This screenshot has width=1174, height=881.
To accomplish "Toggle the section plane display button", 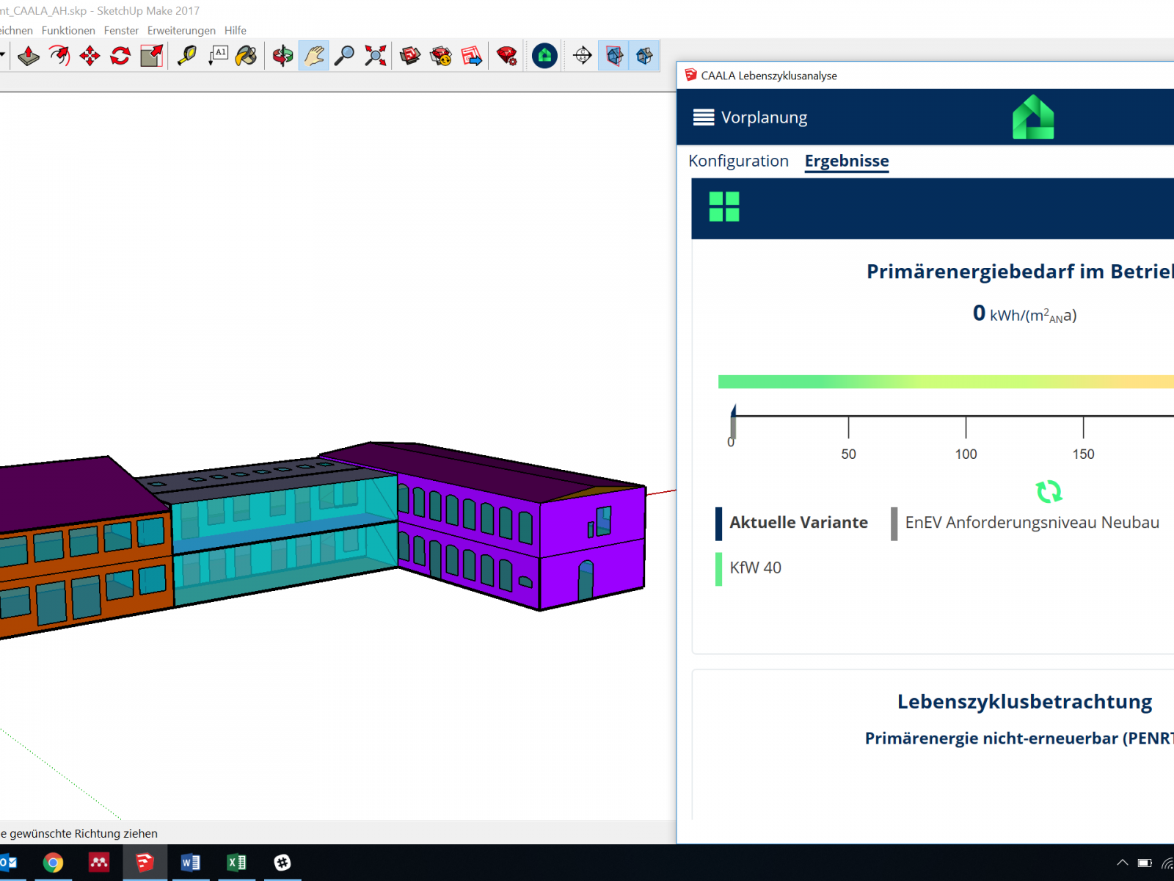I will click(x=614, y=56).
